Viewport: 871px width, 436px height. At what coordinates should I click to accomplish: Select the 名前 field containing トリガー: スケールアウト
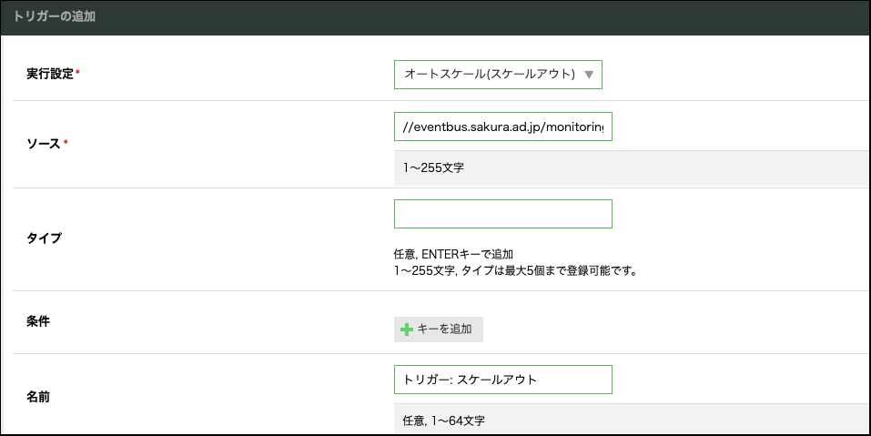502,380
